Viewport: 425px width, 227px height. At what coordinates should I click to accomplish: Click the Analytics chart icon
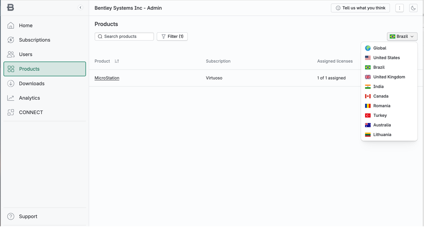point(11,98)
